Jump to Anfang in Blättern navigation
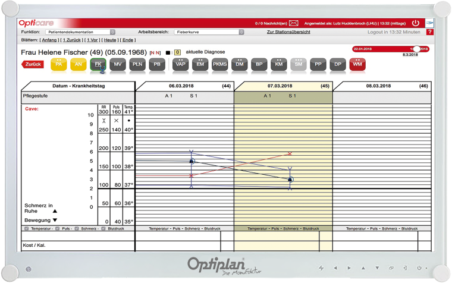This screenshot has height=283, width=452. [x=49, y=39]
